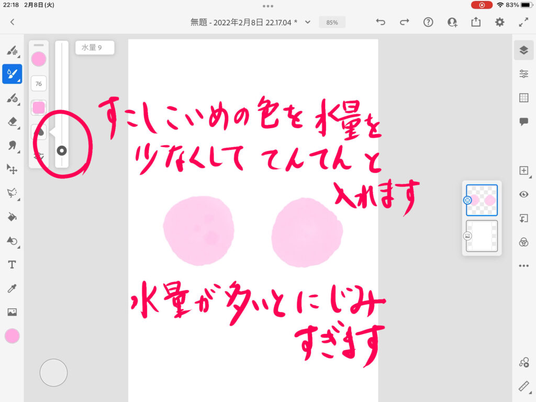Use the Eyedropper tool
Image resolution: width=536 pixels, height=402 pixels.
tap(12, 288)
